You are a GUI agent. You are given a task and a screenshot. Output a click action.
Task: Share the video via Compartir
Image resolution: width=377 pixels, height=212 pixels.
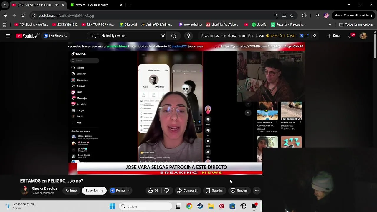[x=188, y=191]
